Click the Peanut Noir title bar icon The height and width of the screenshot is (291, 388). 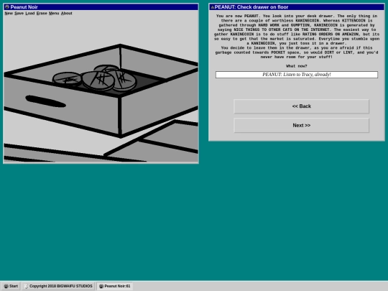point(7,7)
